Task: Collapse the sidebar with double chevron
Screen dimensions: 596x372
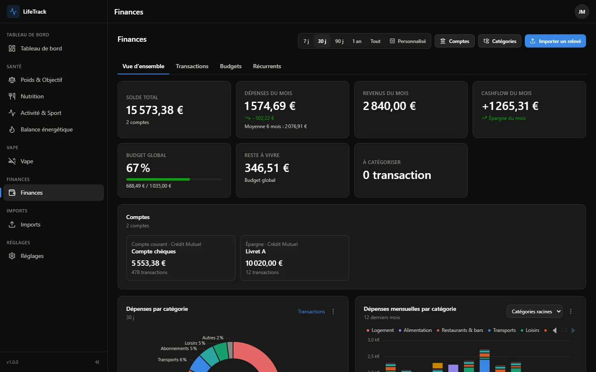Action: [97, 362]
